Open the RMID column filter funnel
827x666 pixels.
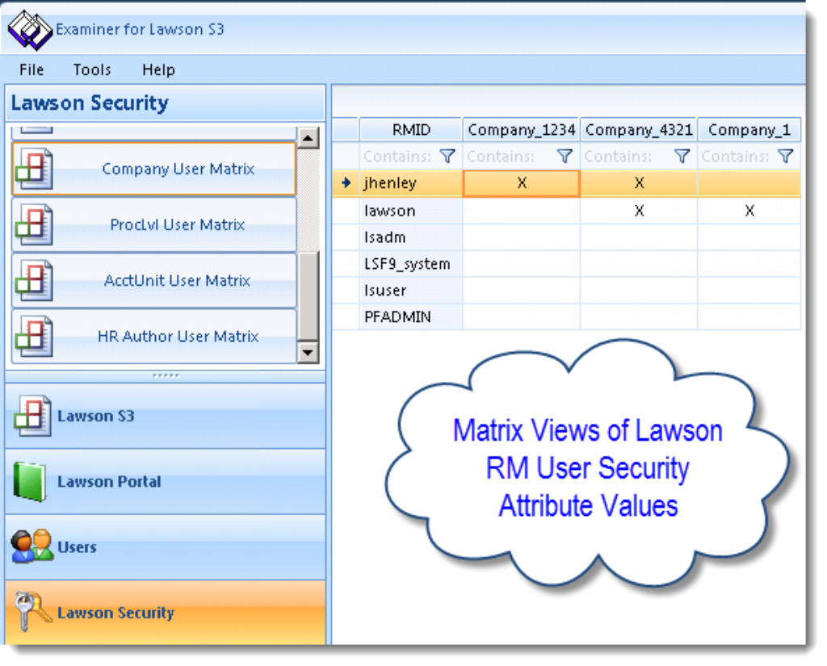point(447,157)
